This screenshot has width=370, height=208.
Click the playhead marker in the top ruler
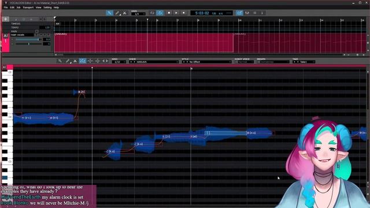(147, 20)
